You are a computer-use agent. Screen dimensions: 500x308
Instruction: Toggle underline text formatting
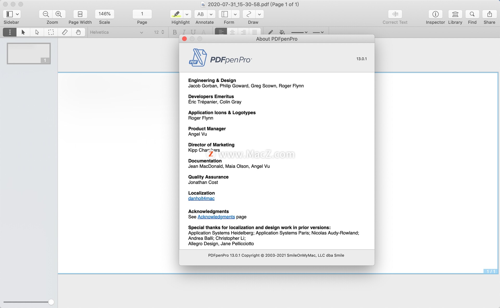(x=193, y=32)
